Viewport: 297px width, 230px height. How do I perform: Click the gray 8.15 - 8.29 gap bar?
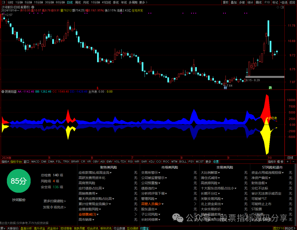[x=265, y=77]
